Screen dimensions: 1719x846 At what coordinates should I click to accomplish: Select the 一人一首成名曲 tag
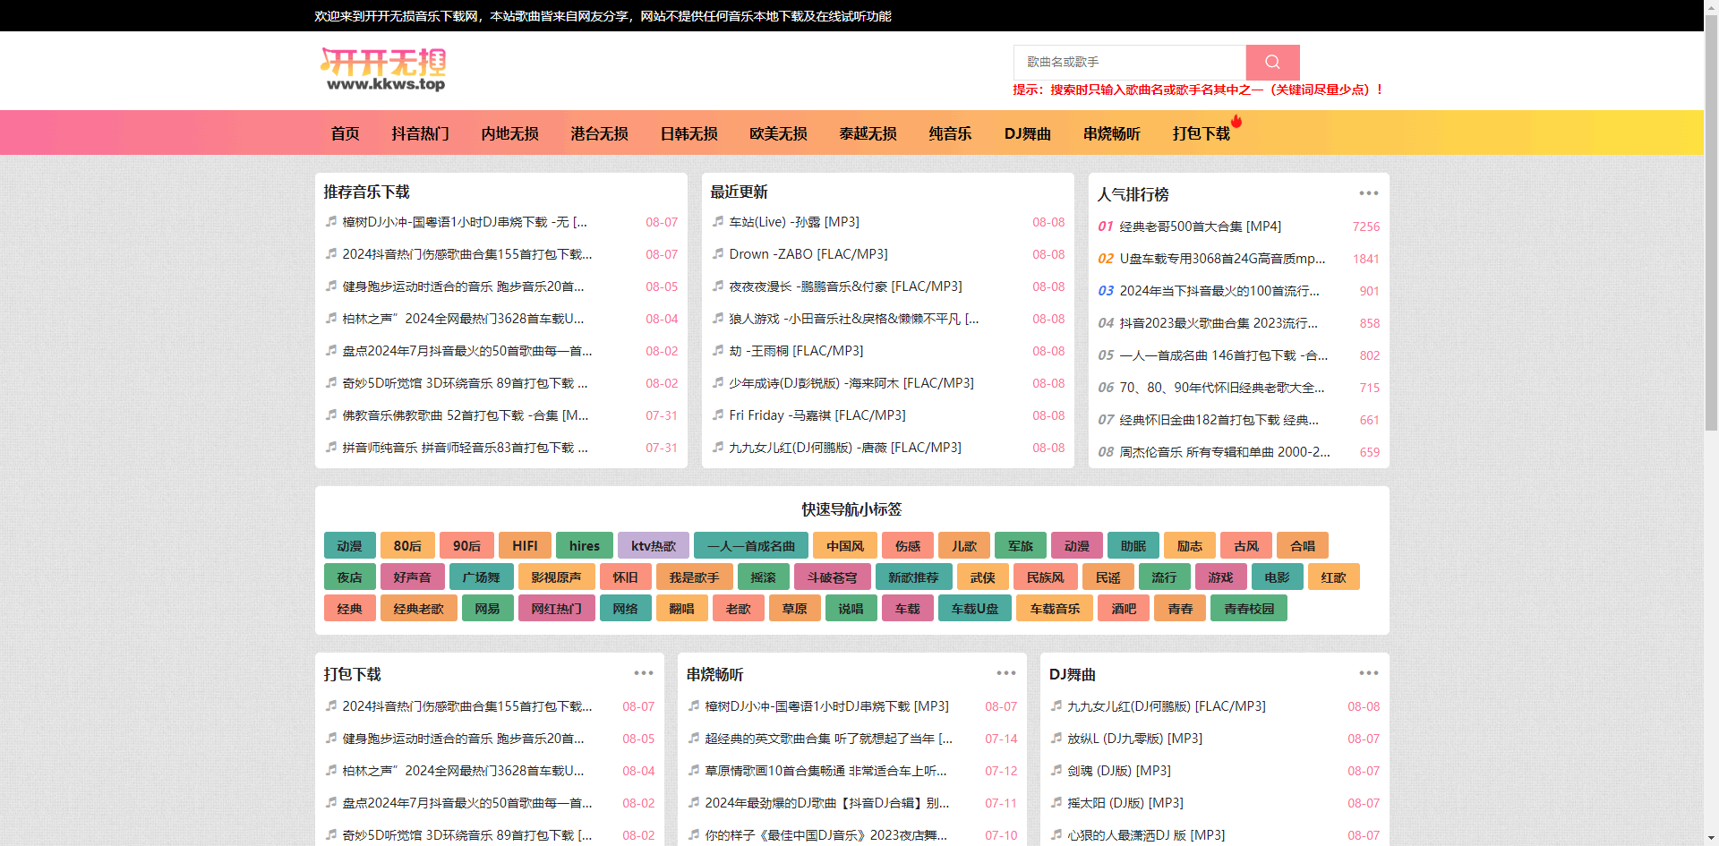751,545
